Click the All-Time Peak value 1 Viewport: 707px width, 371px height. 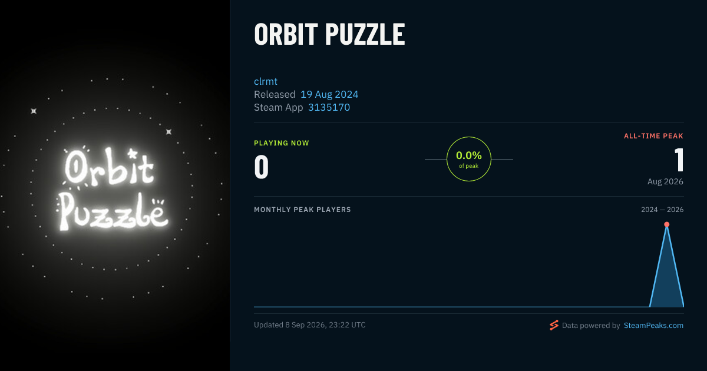pyautogui.click(x=679, y=160)
